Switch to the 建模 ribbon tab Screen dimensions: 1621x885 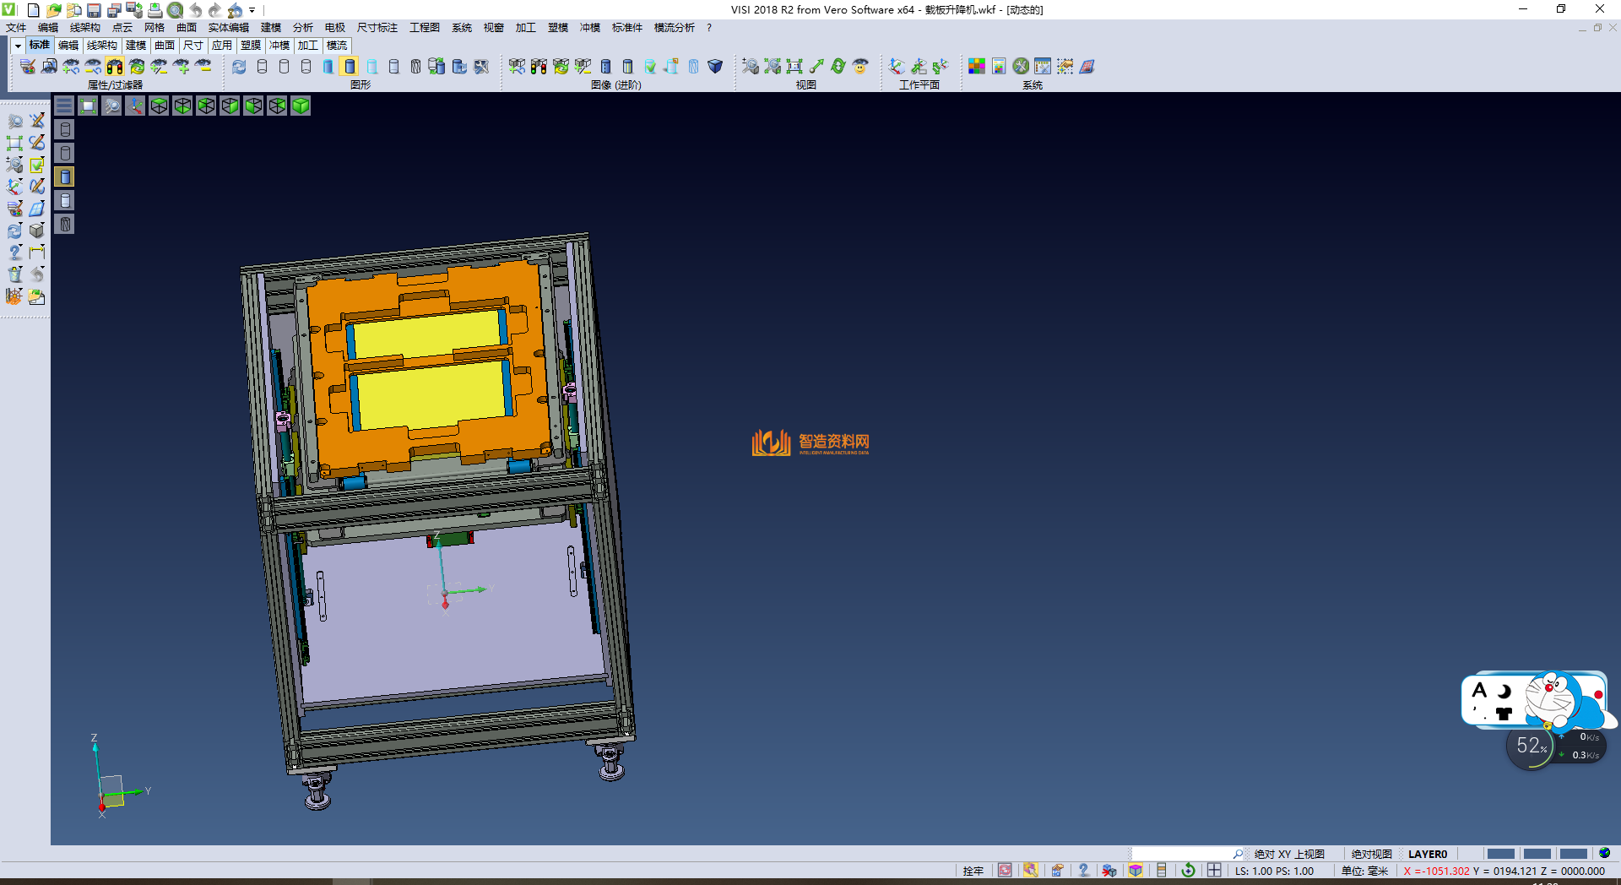coord(136,46)
